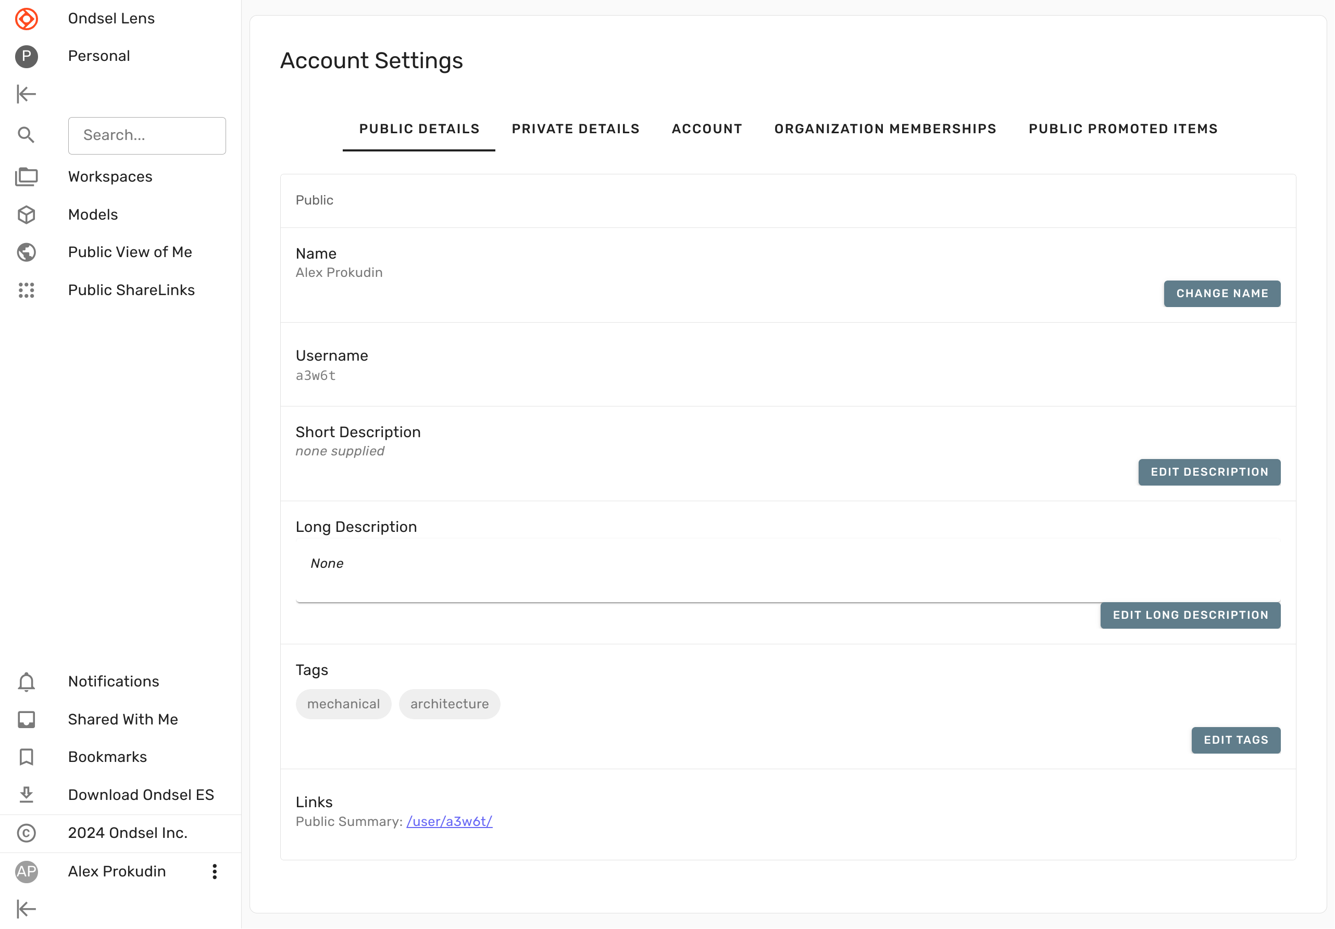Open the three-dot menu beside Alex Prokudin

pos(215,871)
